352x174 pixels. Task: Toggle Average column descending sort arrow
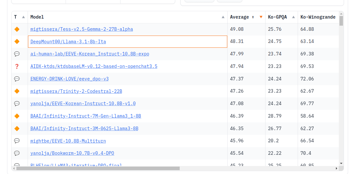pyautogui.click(x=261, y=17)
